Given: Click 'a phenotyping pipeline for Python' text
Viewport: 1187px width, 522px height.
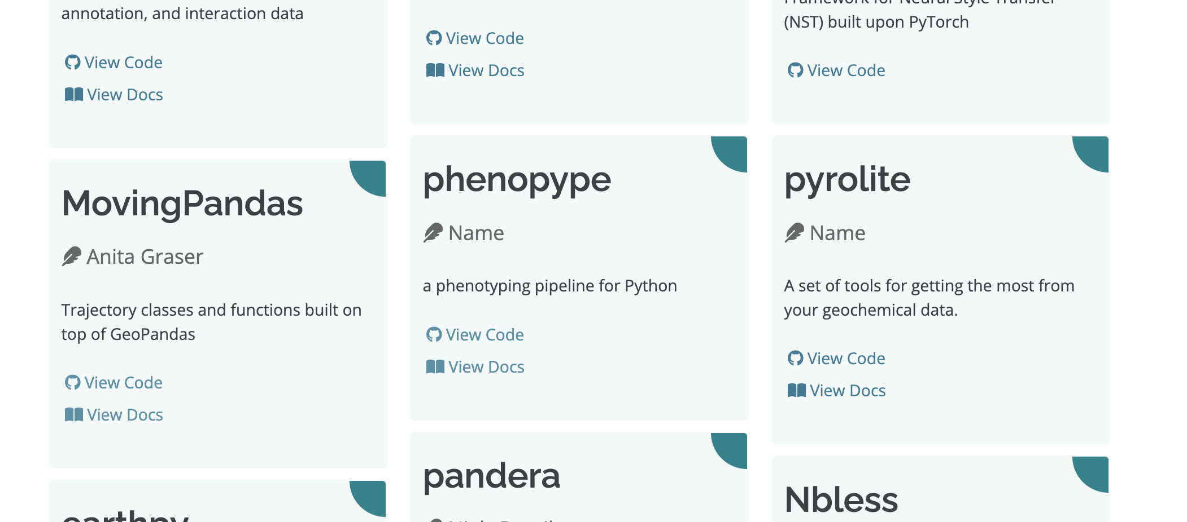Looking at the screenshot, I should (x=549, y=286).
